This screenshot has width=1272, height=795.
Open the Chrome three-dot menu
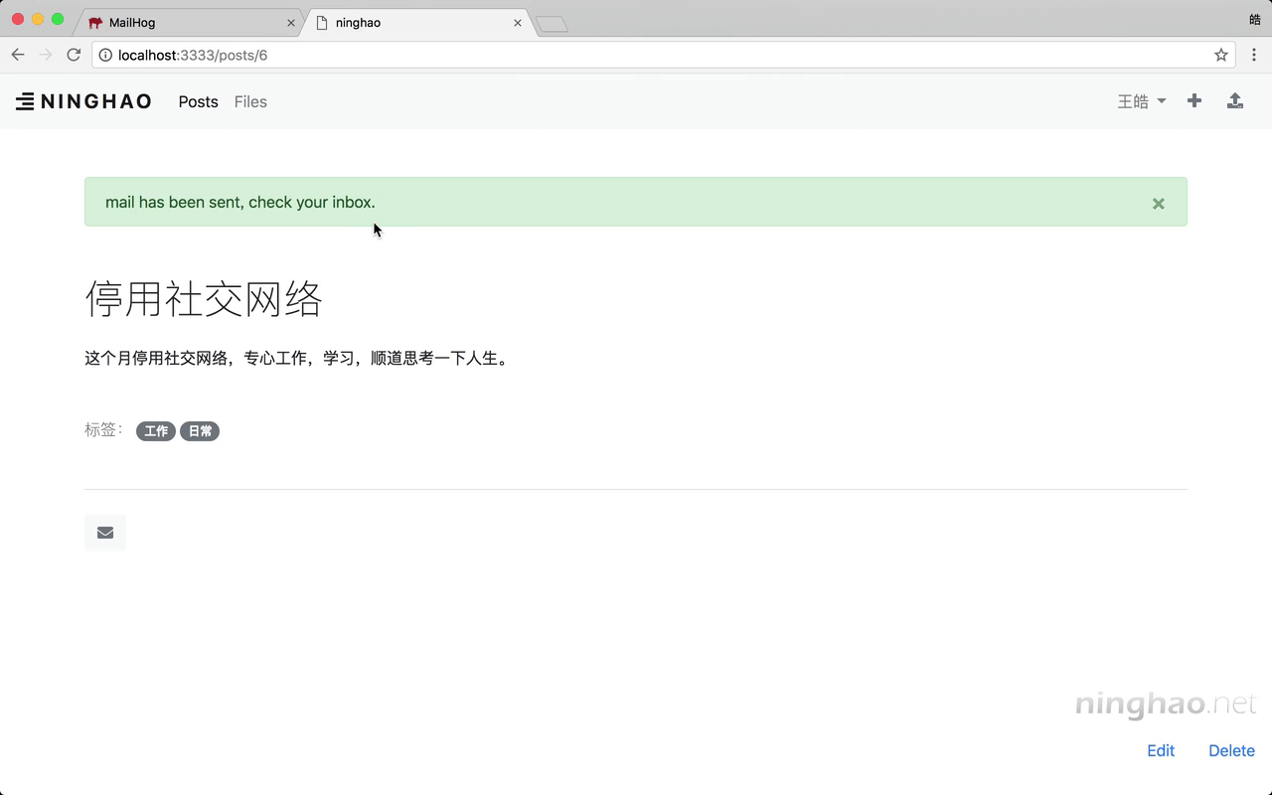[1255, 55]
